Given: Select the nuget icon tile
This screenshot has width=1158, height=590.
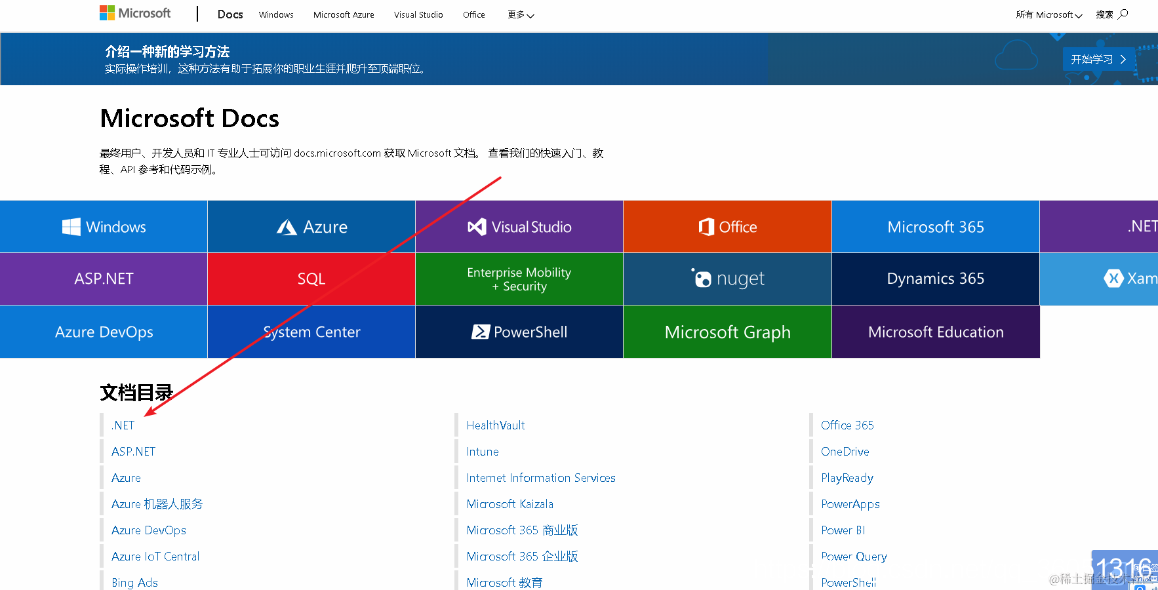Looking at the screenshot, I should pyautogui.click(x=702, y=278).
